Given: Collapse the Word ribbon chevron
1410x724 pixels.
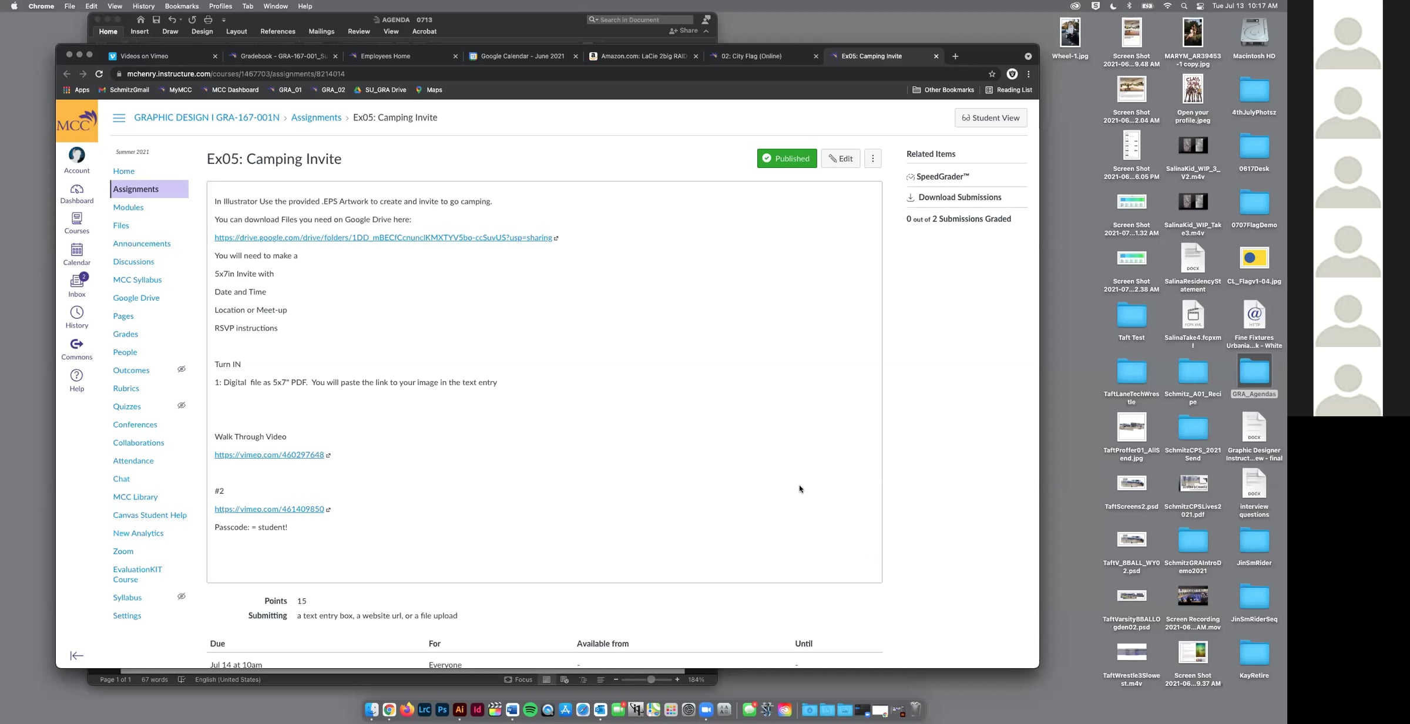Looking at the screenshot, I should (706, 31).
